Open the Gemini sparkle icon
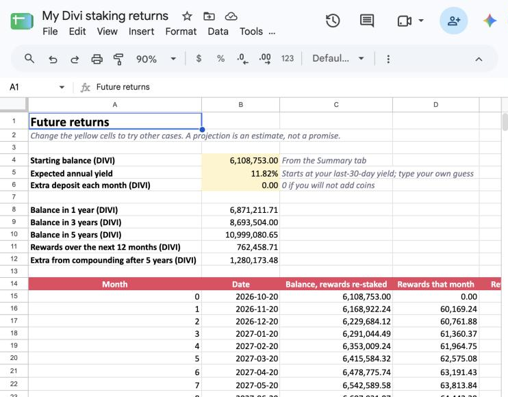 click(x=490, y=21)
